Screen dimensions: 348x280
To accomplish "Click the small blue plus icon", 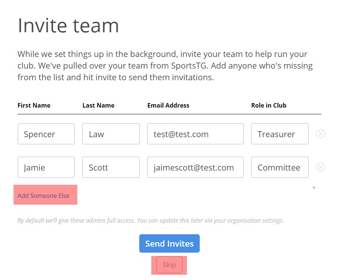I will 314,188.
